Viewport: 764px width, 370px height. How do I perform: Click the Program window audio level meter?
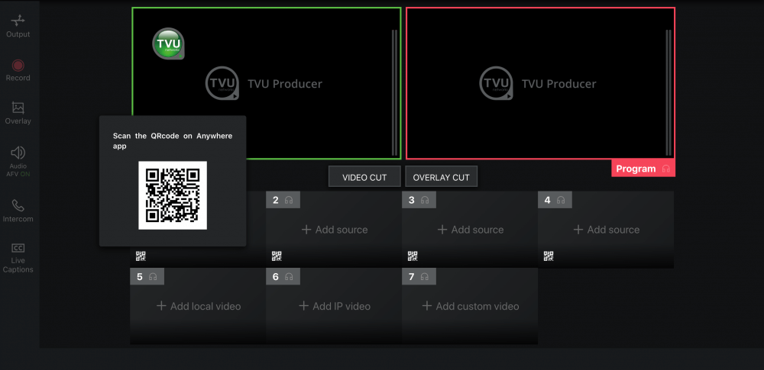coord(668,92)
